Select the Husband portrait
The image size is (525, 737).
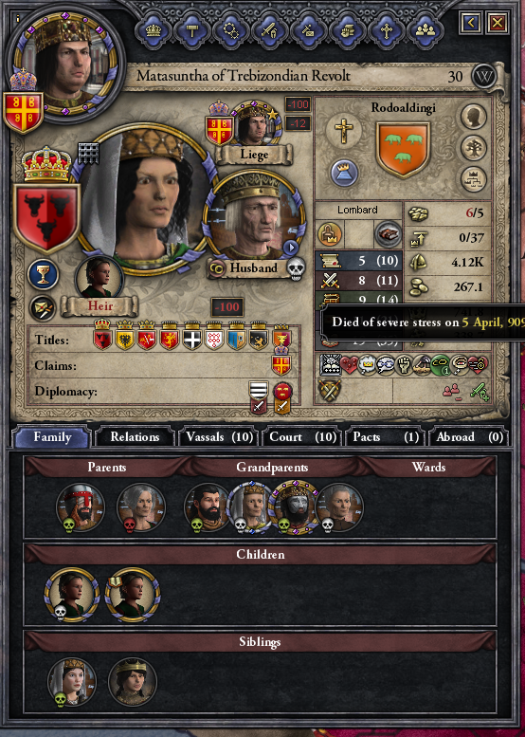pos(255,217)
